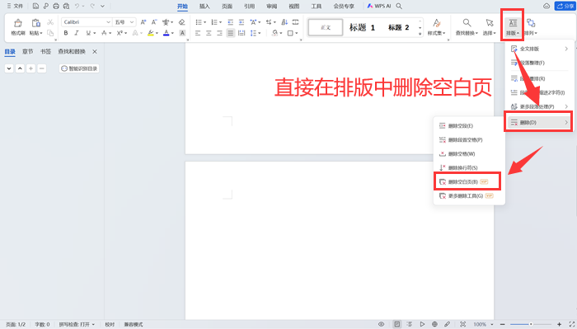Viewport: 577px width, 329px height.
Task: Toggle italic text formatting
Action: (77, 33)
